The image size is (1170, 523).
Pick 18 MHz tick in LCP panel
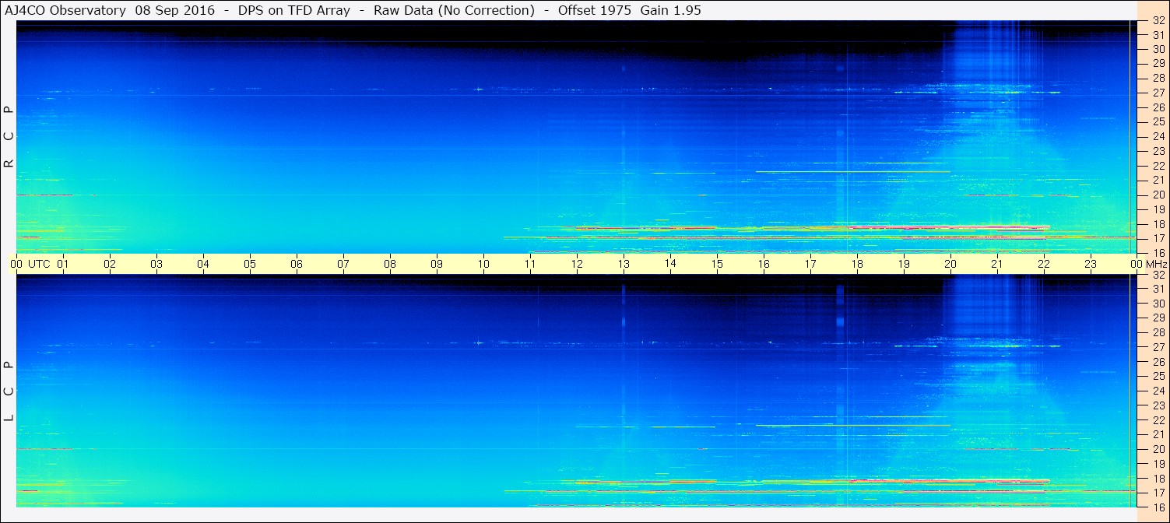click(x=1158, y=478)
